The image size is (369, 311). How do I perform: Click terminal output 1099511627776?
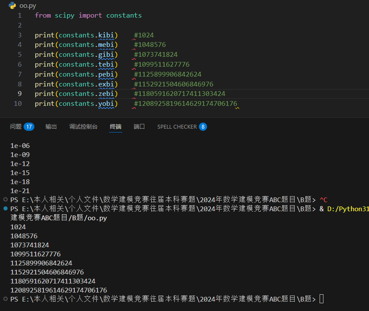pyautogui.click(x=36, y=254)
